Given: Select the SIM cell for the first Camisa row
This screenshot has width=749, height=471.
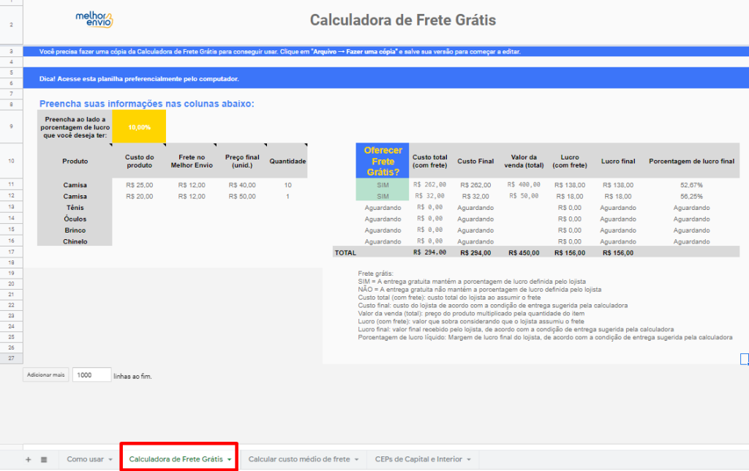Looking at the screenshot, I should (383, 186).
